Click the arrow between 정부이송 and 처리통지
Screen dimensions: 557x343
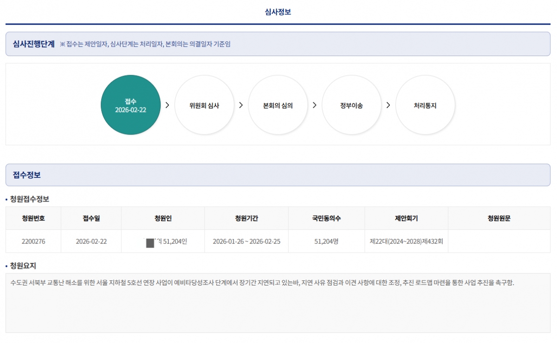pyautogui.click(x=388, y=105)
